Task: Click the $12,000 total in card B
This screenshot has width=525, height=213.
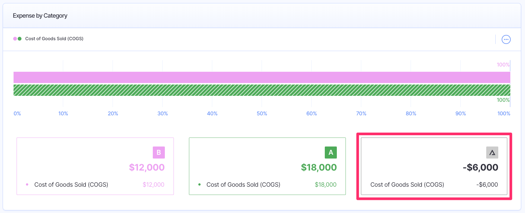Action: point(147,167)
